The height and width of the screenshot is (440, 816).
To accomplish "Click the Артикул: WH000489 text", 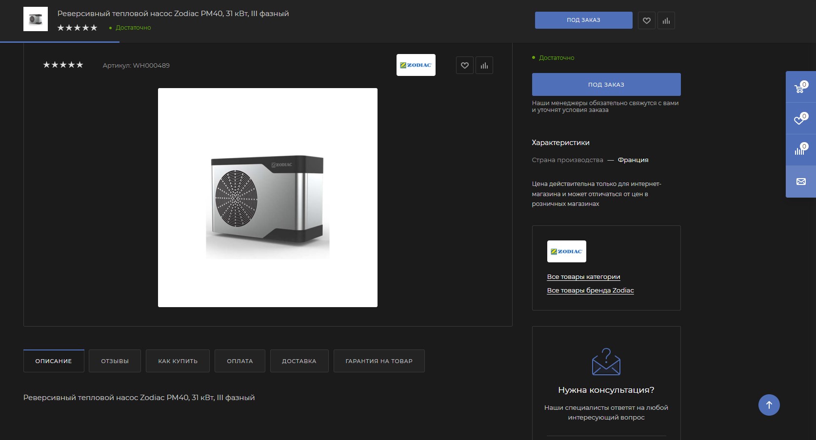I will [x=136, y=66].
